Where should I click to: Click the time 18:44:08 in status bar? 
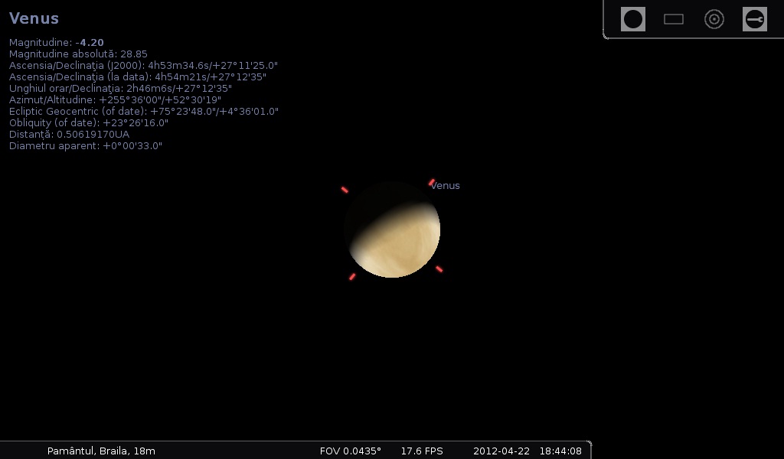click(x=560, y=451)
